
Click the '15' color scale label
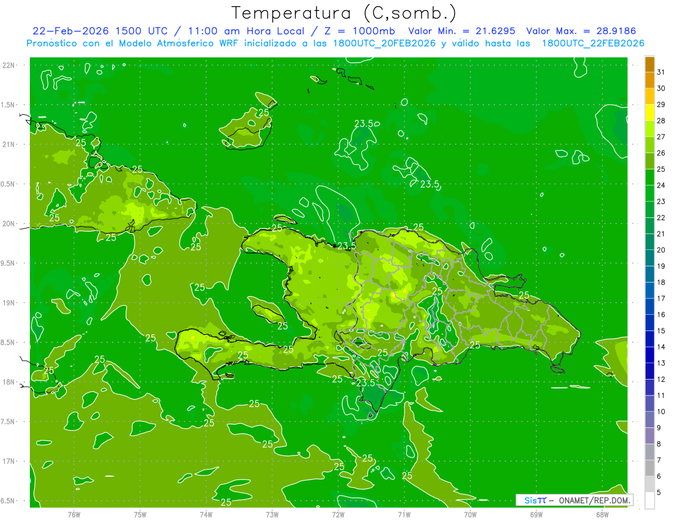tap(661, 331)
